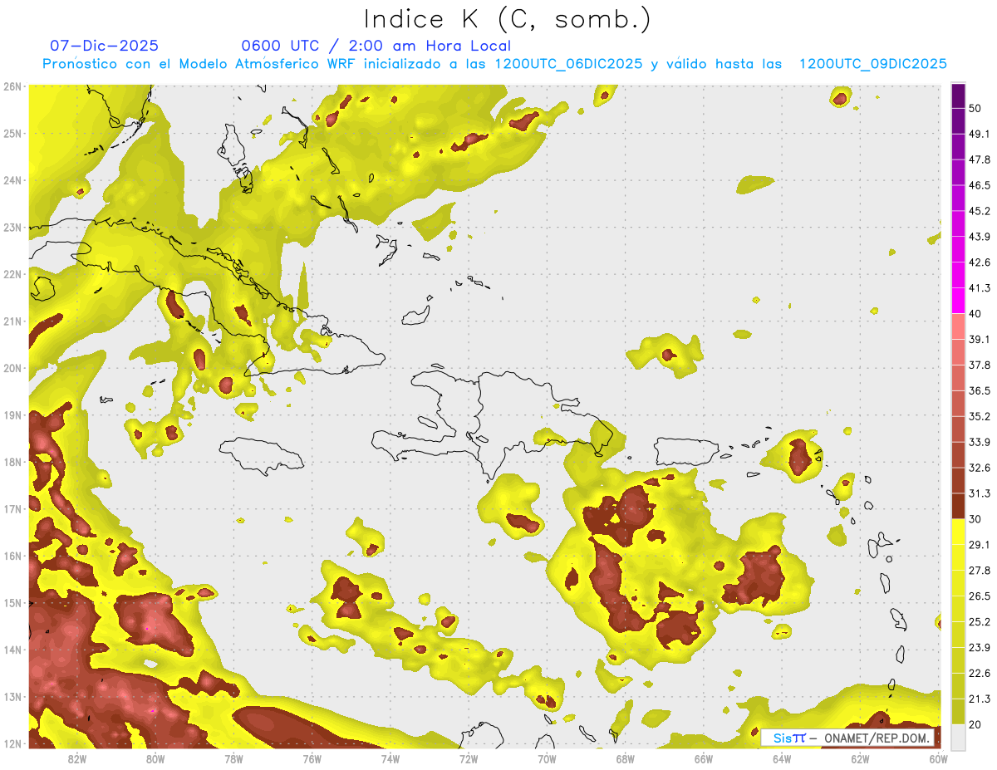Click the 17N latitude label
This screenshot has height=770, width=997.
pos(12,508)
